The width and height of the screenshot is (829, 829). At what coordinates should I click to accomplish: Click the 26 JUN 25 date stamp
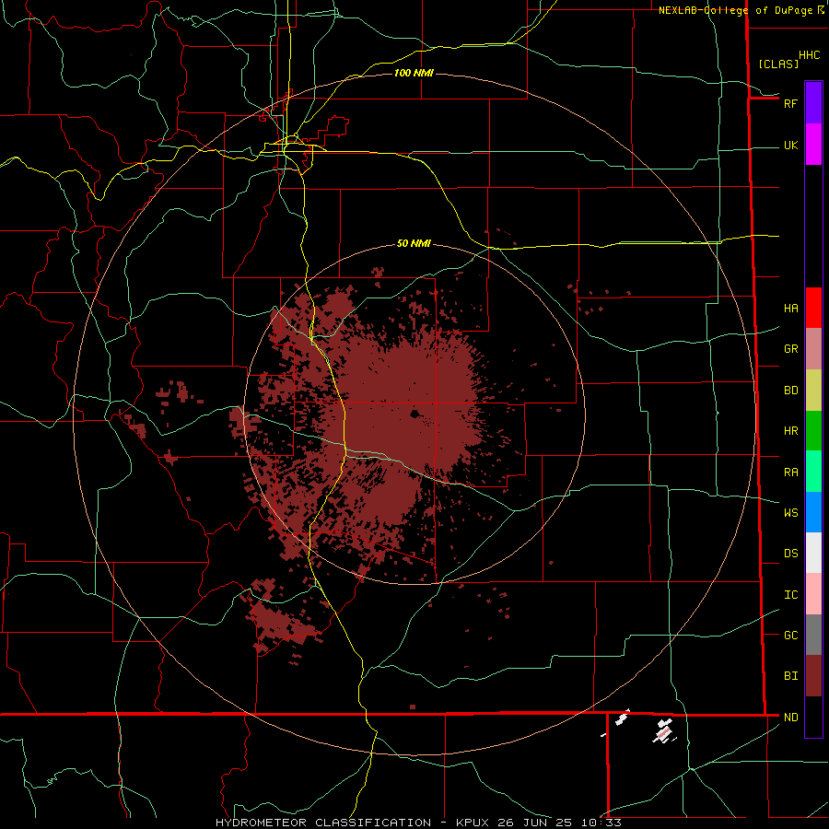[536, 823]
